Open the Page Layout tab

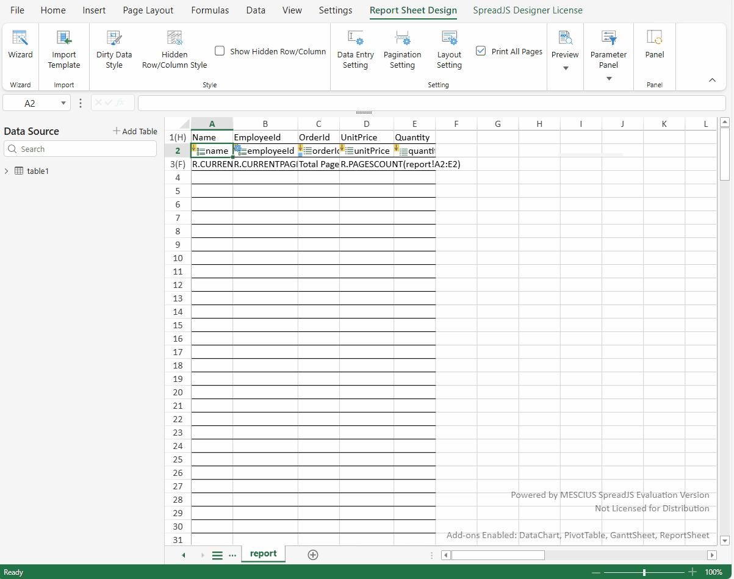coord(148,10)
